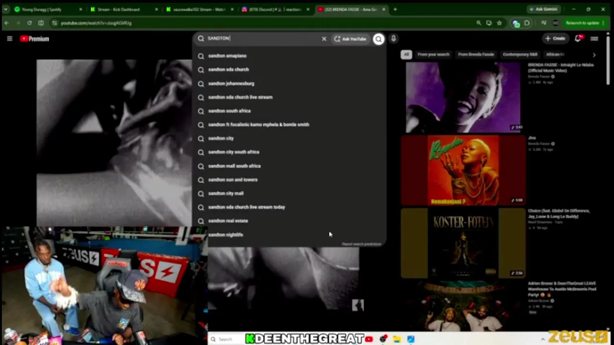This screenshot has width=614, height=345.
Task: Open the YouTube Create menu
Action: 555,39
